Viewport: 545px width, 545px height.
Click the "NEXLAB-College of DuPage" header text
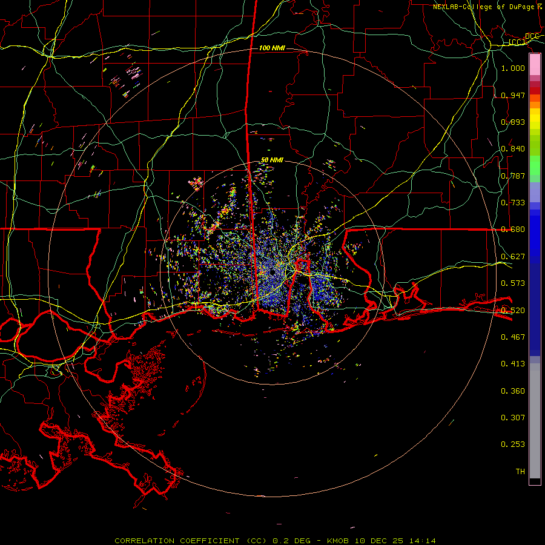[483, 7]
